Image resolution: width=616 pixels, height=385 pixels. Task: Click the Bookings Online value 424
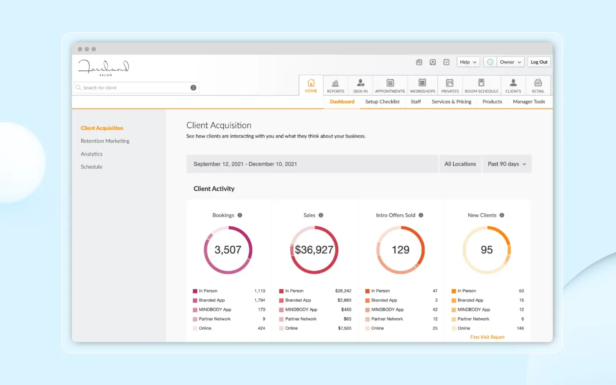click(x=261, y=328)
